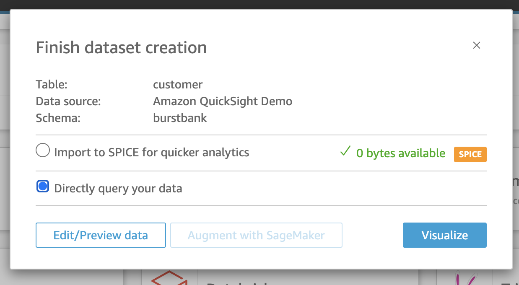Click the 'Amazon QuickSight Demo' data source value

[x=223, y=101]
